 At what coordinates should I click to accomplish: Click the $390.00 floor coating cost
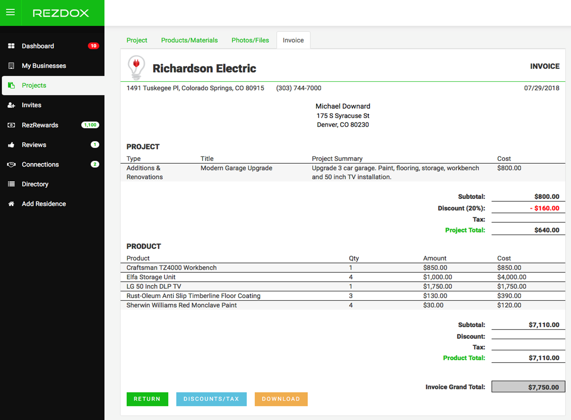pos(509,296)
